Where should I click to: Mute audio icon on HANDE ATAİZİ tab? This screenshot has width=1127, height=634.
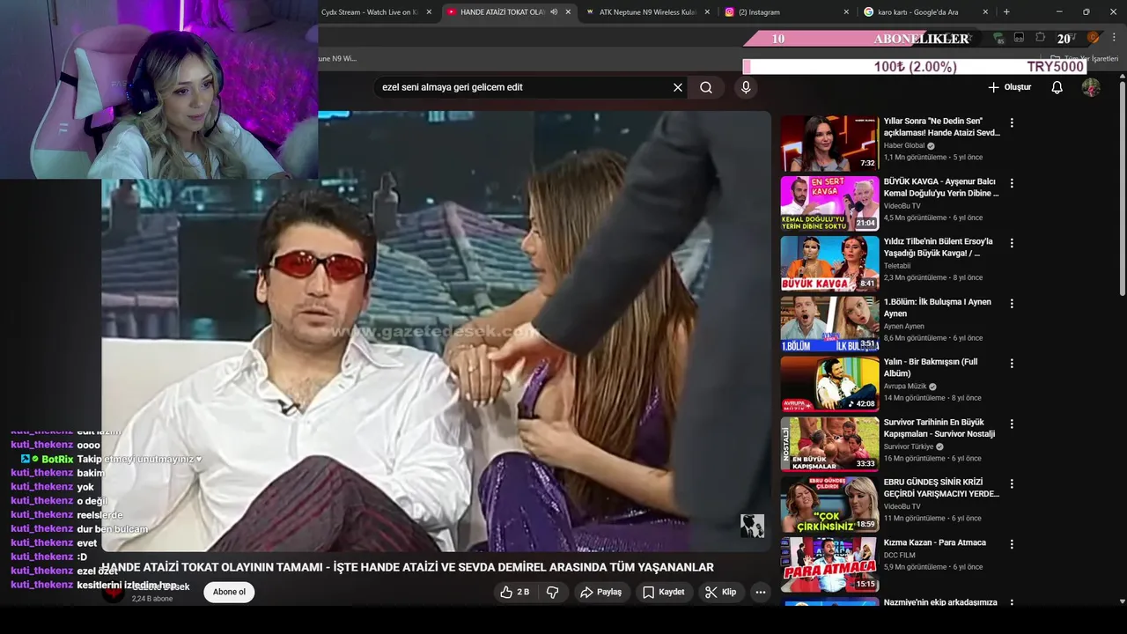pos(554,12)
